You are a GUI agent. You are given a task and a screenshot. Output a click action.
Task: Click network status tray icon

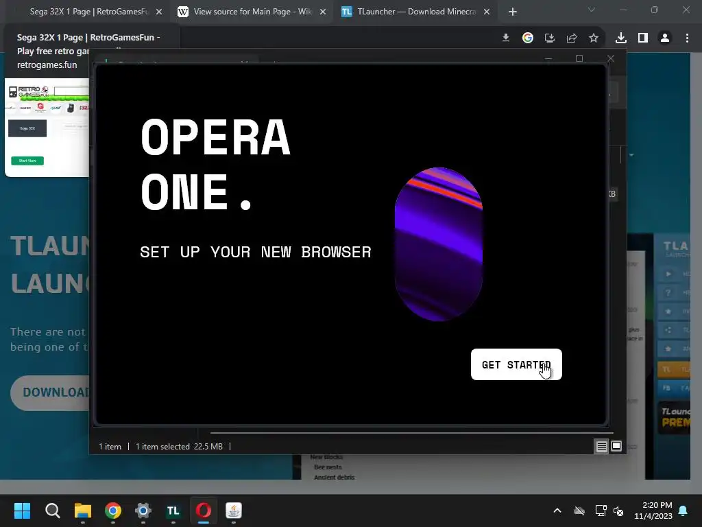click(x=601, y=511)
